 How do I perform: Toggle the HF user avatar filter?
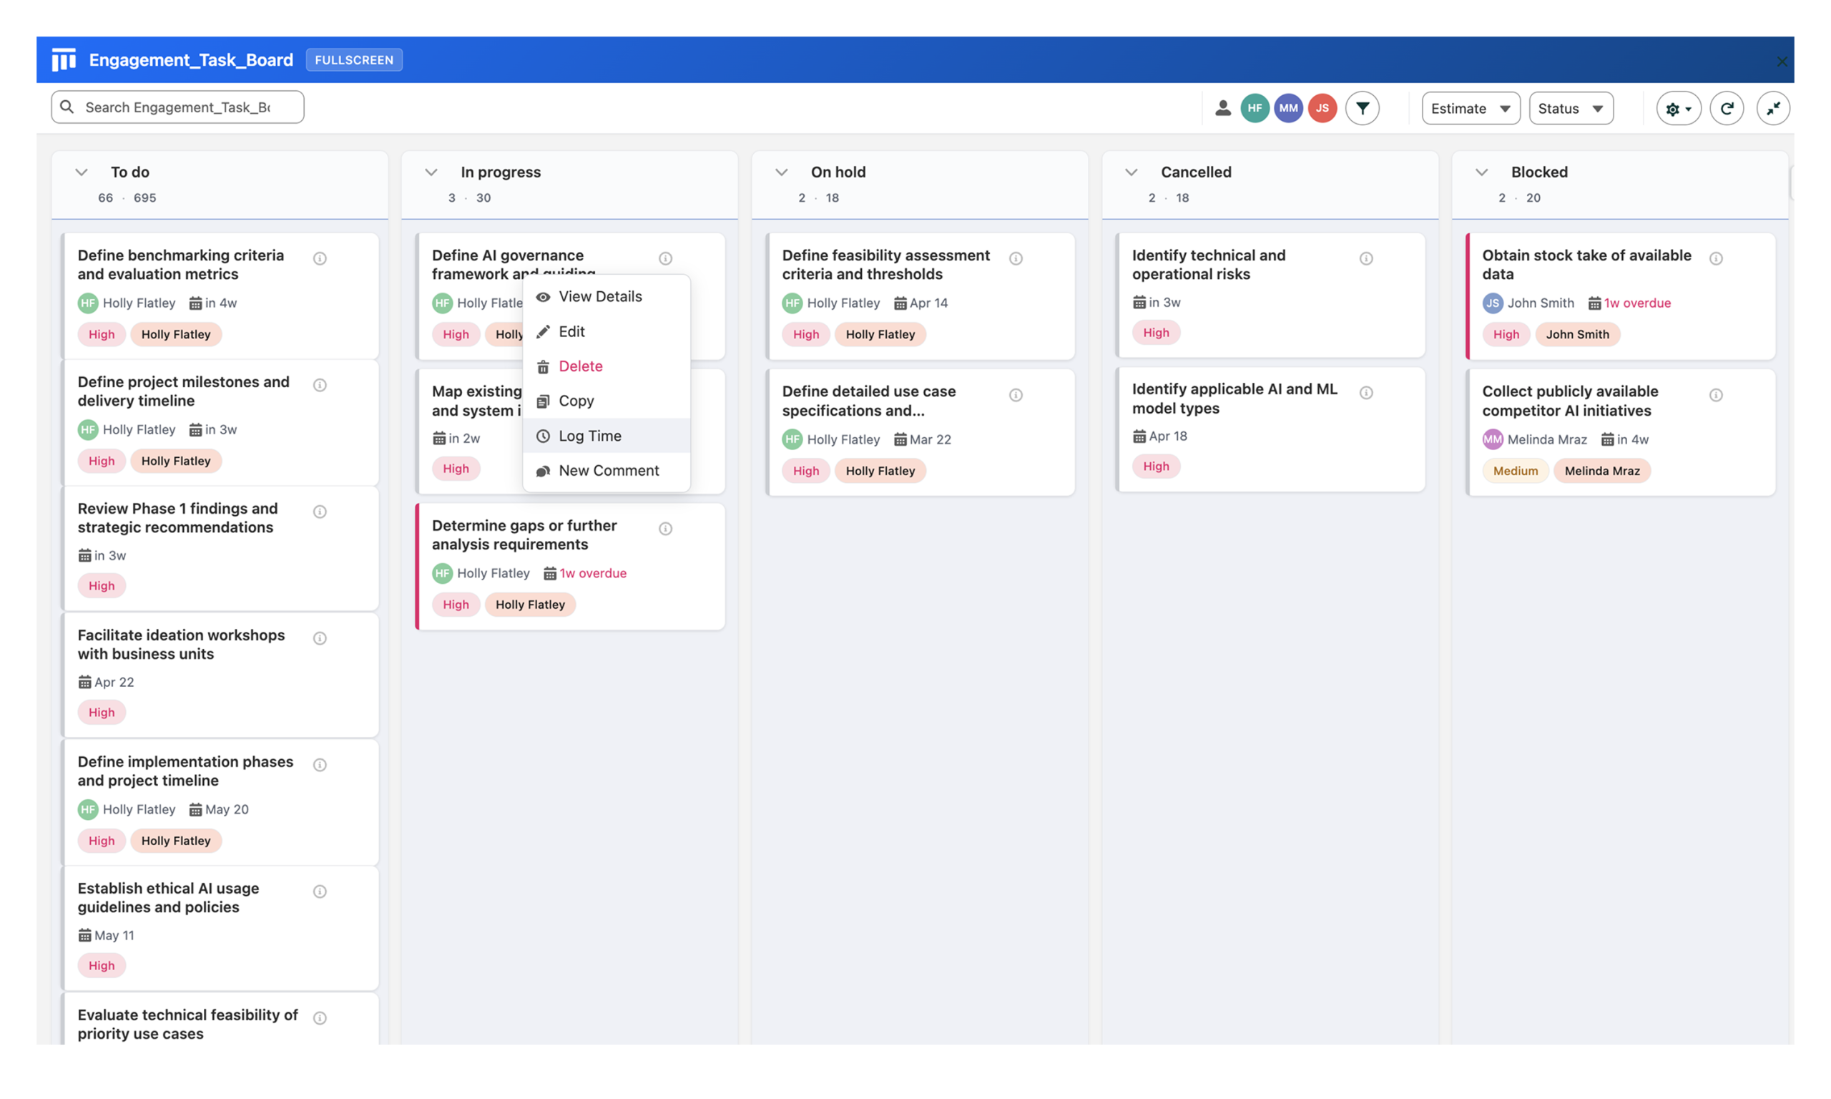click(x=1255, y=108)
